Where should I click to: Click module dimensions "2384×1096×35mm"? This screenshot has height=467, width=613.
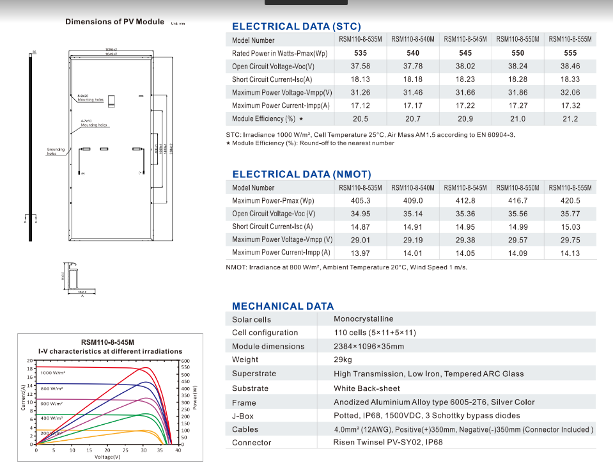pyautogui.click(x=369, y=346)
